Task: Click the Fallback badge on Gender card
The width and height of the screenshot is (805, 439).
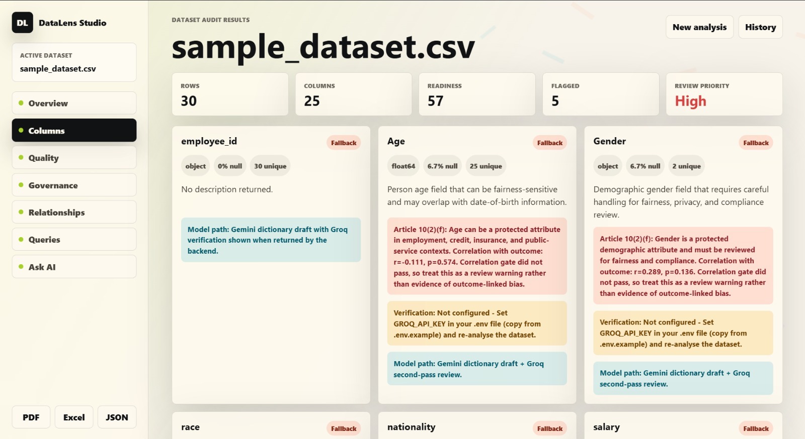Action: tap(756, 143)
